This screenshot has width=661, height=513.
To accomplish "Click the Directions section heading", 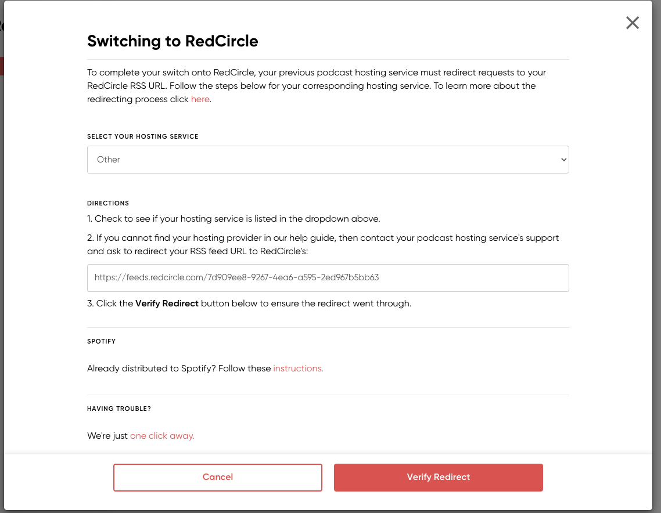I will (x=108, y=203).
